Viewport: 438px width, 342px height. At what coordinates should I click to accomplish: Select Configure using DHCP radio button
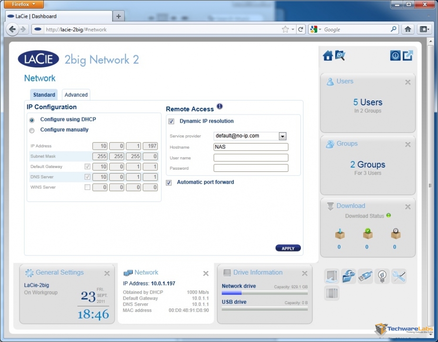[32, 120]
